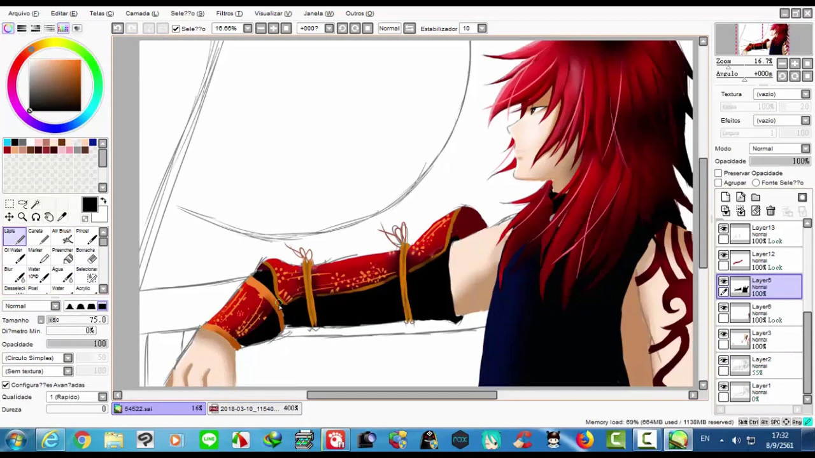Screen dimensions: 815x458
Task: Activate the magnifier zoom tool
Action: pos(23,218)
